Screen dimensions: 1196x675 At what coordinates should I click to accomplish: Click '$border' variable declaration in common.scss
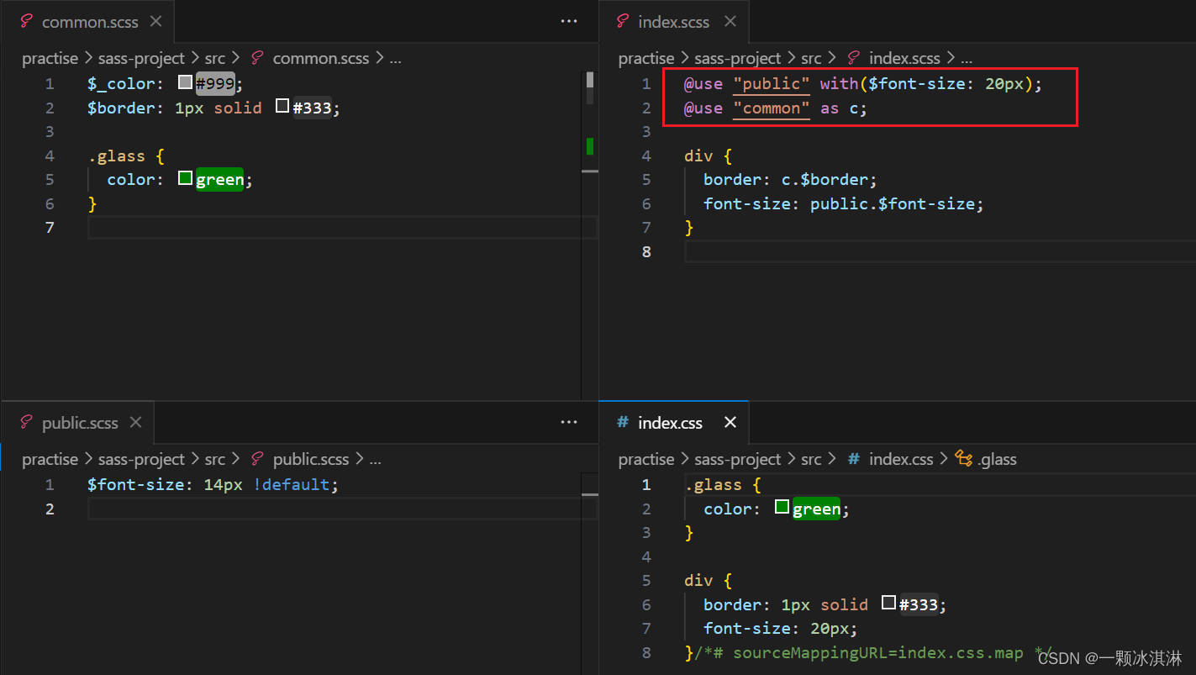click(121, 108)
